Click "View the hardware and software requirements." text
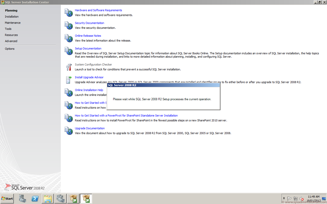 click(x=104, y=15)
